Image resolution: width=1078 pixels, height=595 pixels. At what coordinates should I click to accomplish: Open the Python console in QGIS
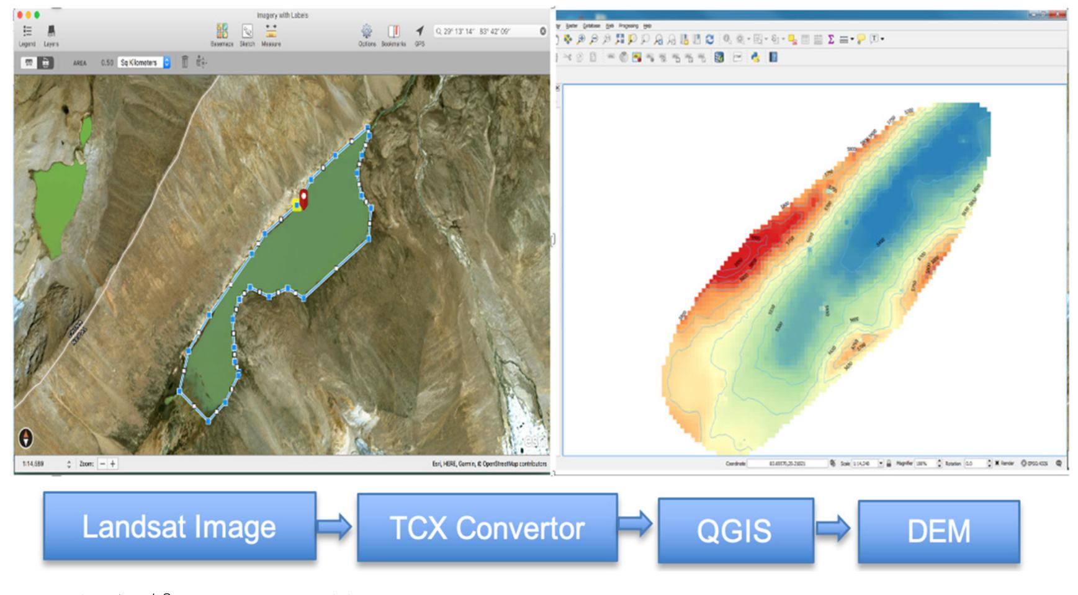pyautogui.click(x=755, y=58)
